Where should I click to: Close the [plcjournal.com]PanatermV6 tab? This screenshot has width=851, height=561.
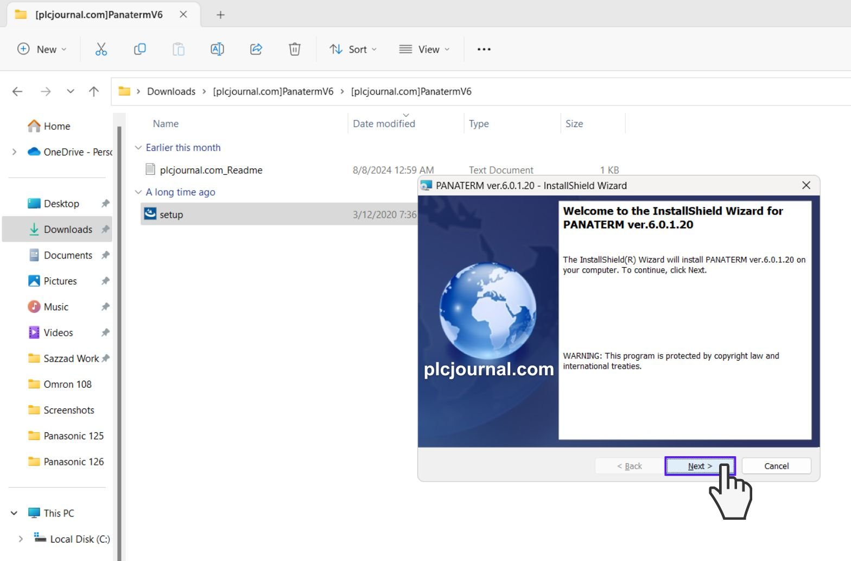[x=183, y=15]
